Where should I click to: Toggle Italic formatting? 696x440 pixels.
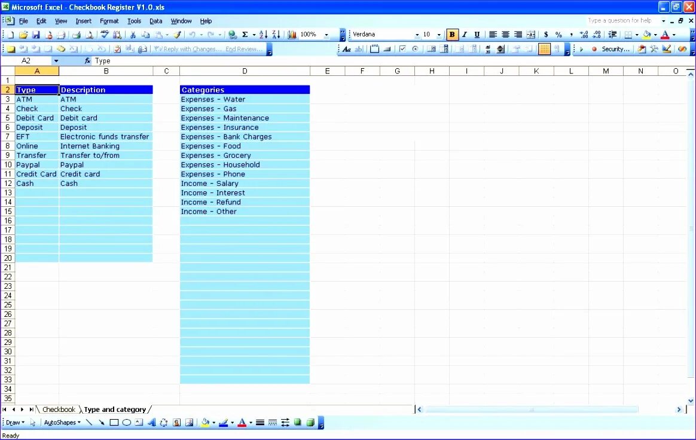pyautogui.click(x=464, y=35)
